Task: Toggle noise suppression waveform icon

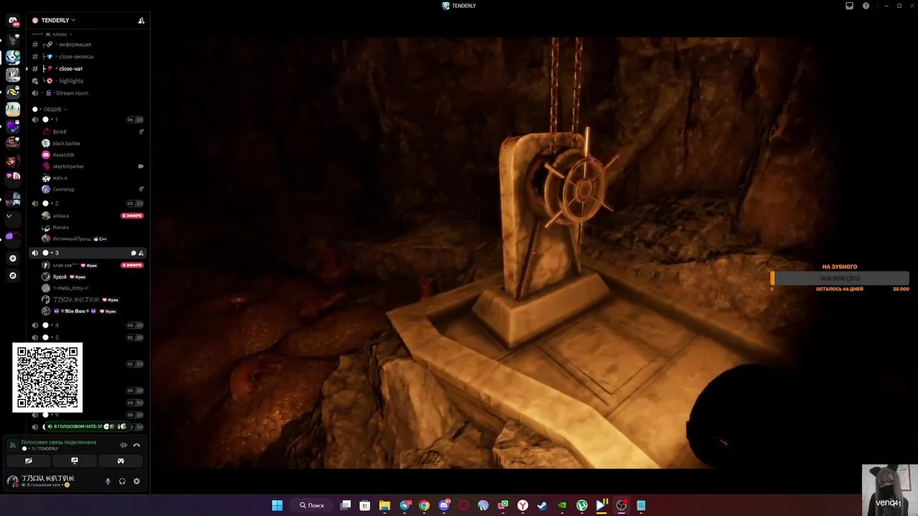Action: [x=123, y=445]
